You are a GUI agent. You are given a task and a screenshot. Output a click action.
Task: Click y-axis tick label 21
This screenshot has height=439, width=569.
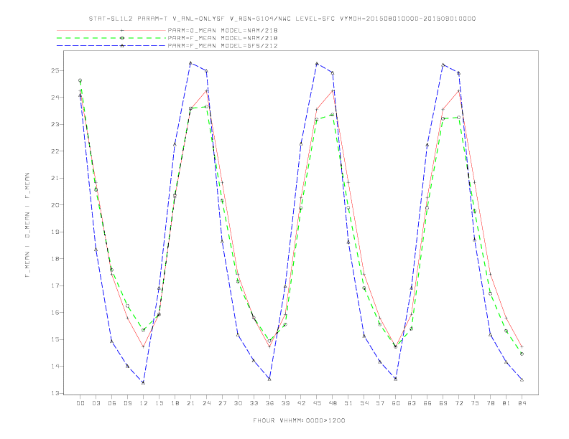coord(55,178)
